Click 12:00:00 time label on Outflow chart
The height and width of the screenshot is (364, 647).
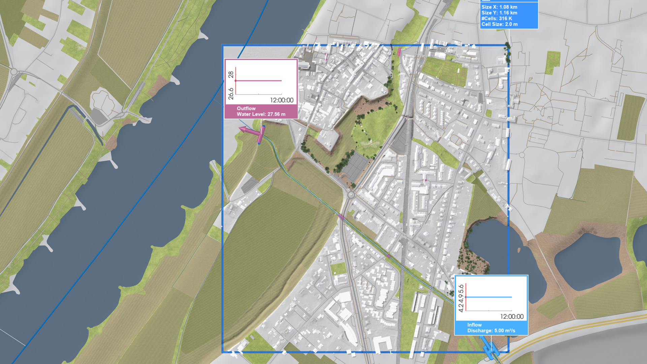point(282,100)
